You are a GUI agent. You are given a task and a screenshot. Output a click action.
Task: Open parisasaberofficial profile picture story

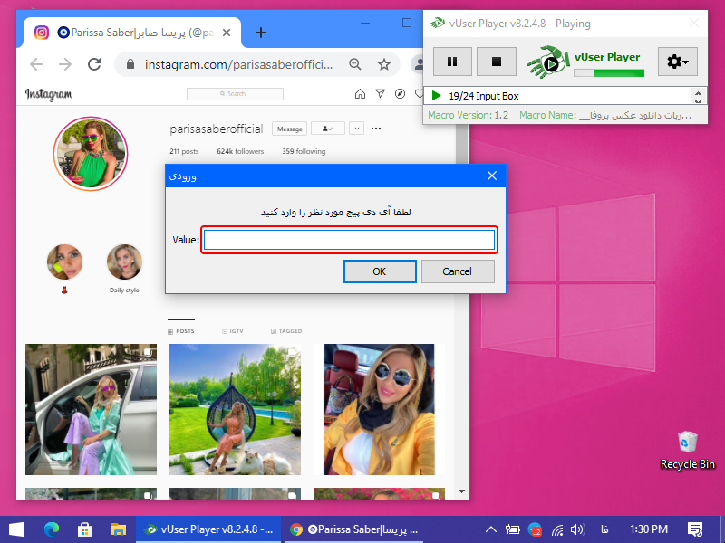[x=91, y=153]
